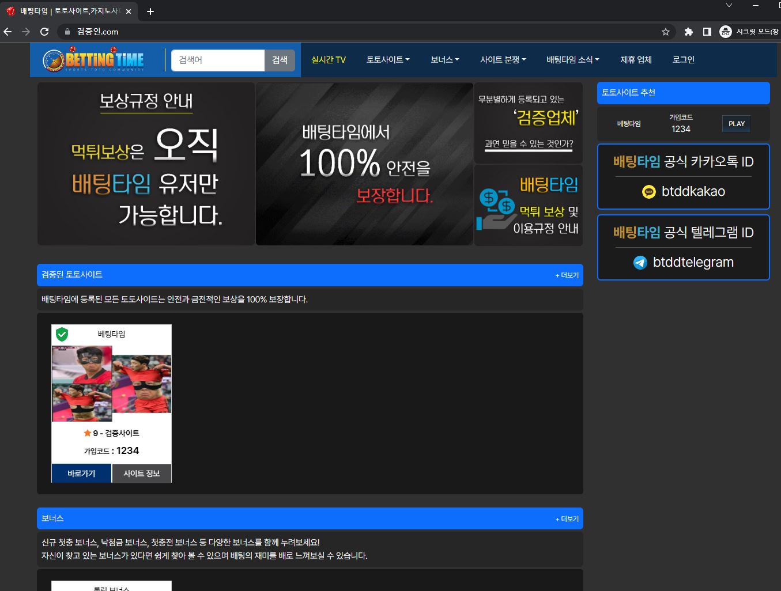The height and width of the screenshot is (591, 781).
Task: Click the 배팅타임 name in sidebar recommendation
Action: 629,124
